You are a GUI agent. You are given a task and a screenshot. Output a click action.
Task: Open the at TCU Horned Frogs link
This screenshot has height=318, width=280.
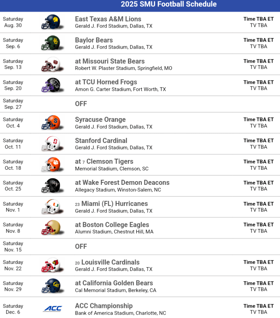click(106, 82)
